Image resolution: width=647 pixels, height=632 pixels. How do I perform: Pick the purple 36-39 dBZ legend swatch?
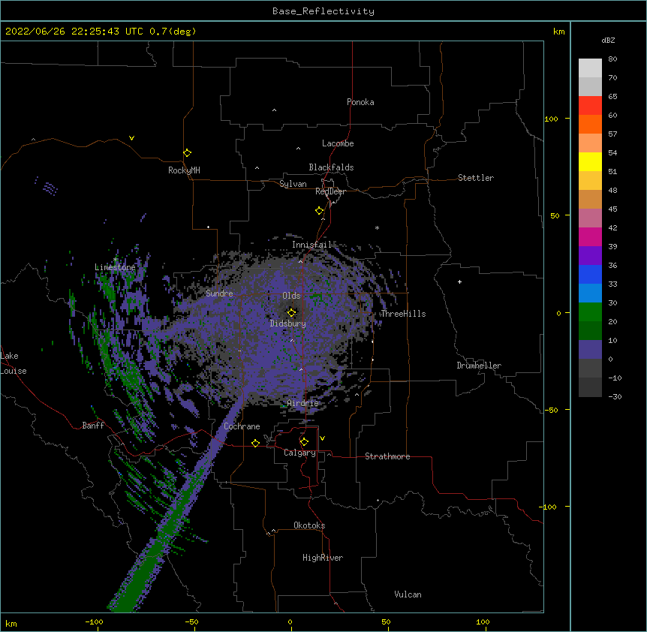(x=590, y=256)
